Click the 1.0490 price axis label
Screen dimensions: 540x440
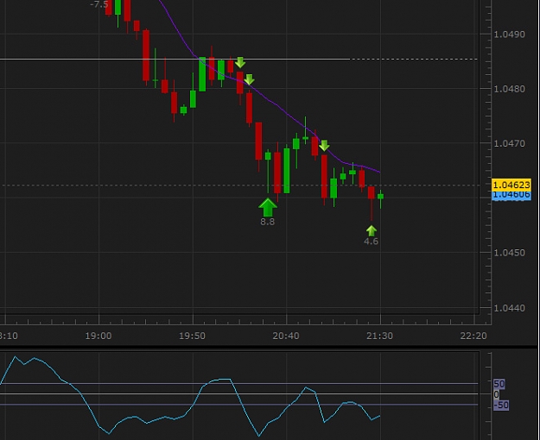pos(510,35)
